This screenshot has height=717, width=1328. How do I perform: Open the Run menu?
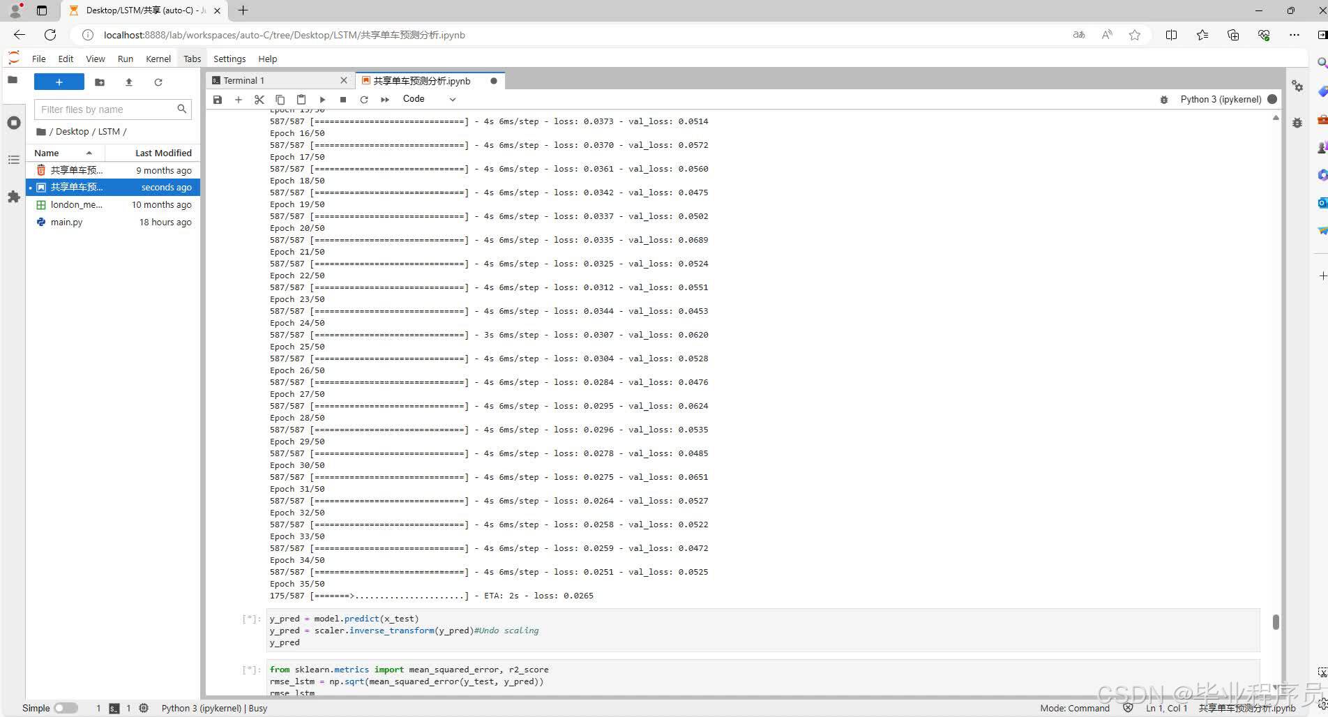(126, 59)
